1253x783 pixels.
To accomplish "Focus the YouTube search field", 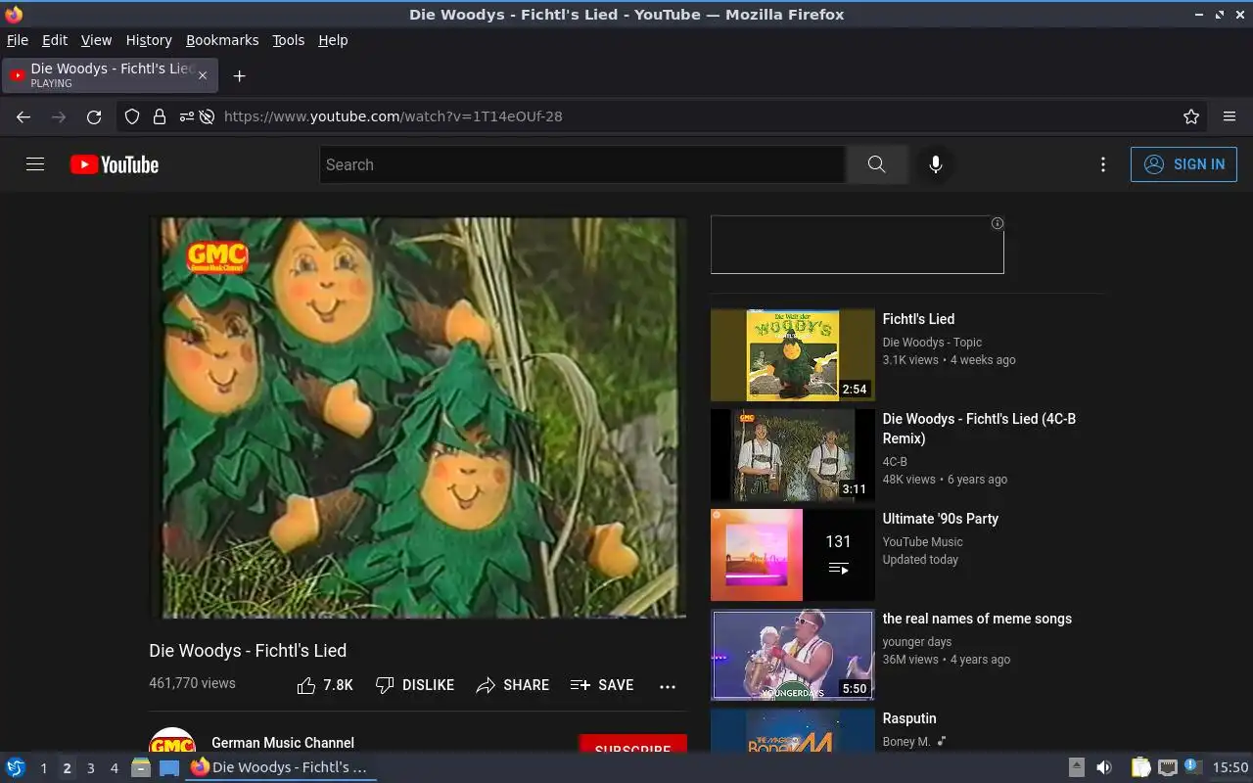I will point(582,164).
